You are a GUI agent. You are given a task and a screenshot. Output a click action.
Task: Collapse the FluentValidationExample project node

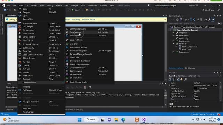pos(170,30)
